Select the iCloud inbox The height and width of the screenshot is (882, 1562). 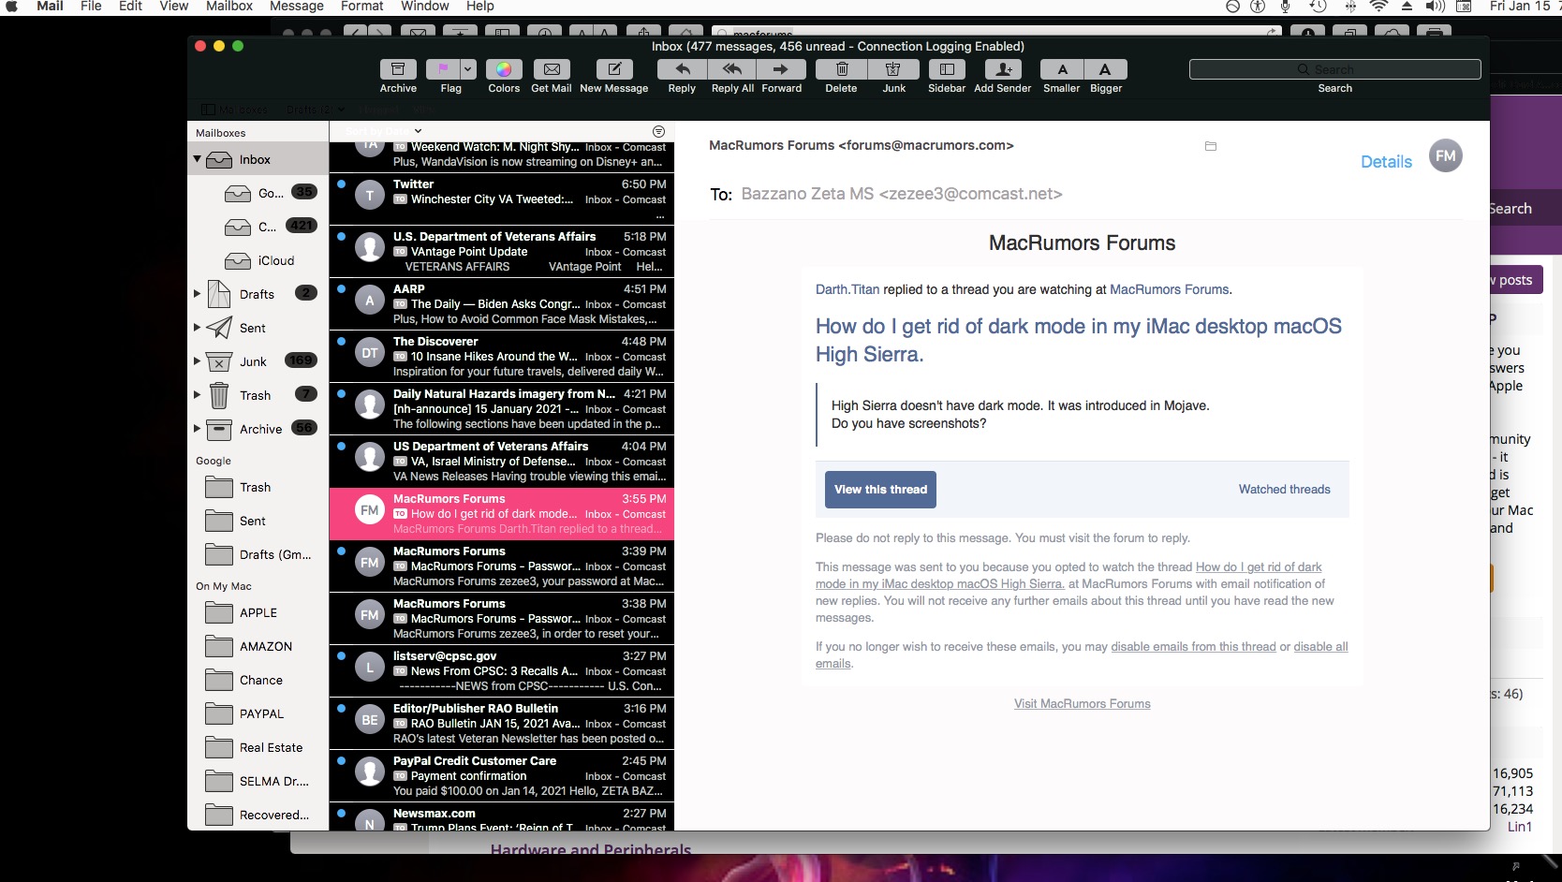point(258,260)
